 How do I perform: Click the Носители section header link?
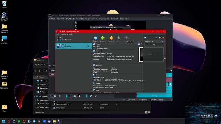(x=99, y=75)
